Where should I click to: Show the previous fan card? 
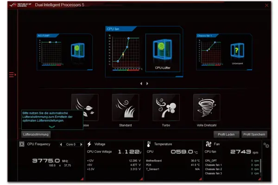[141, 83]
